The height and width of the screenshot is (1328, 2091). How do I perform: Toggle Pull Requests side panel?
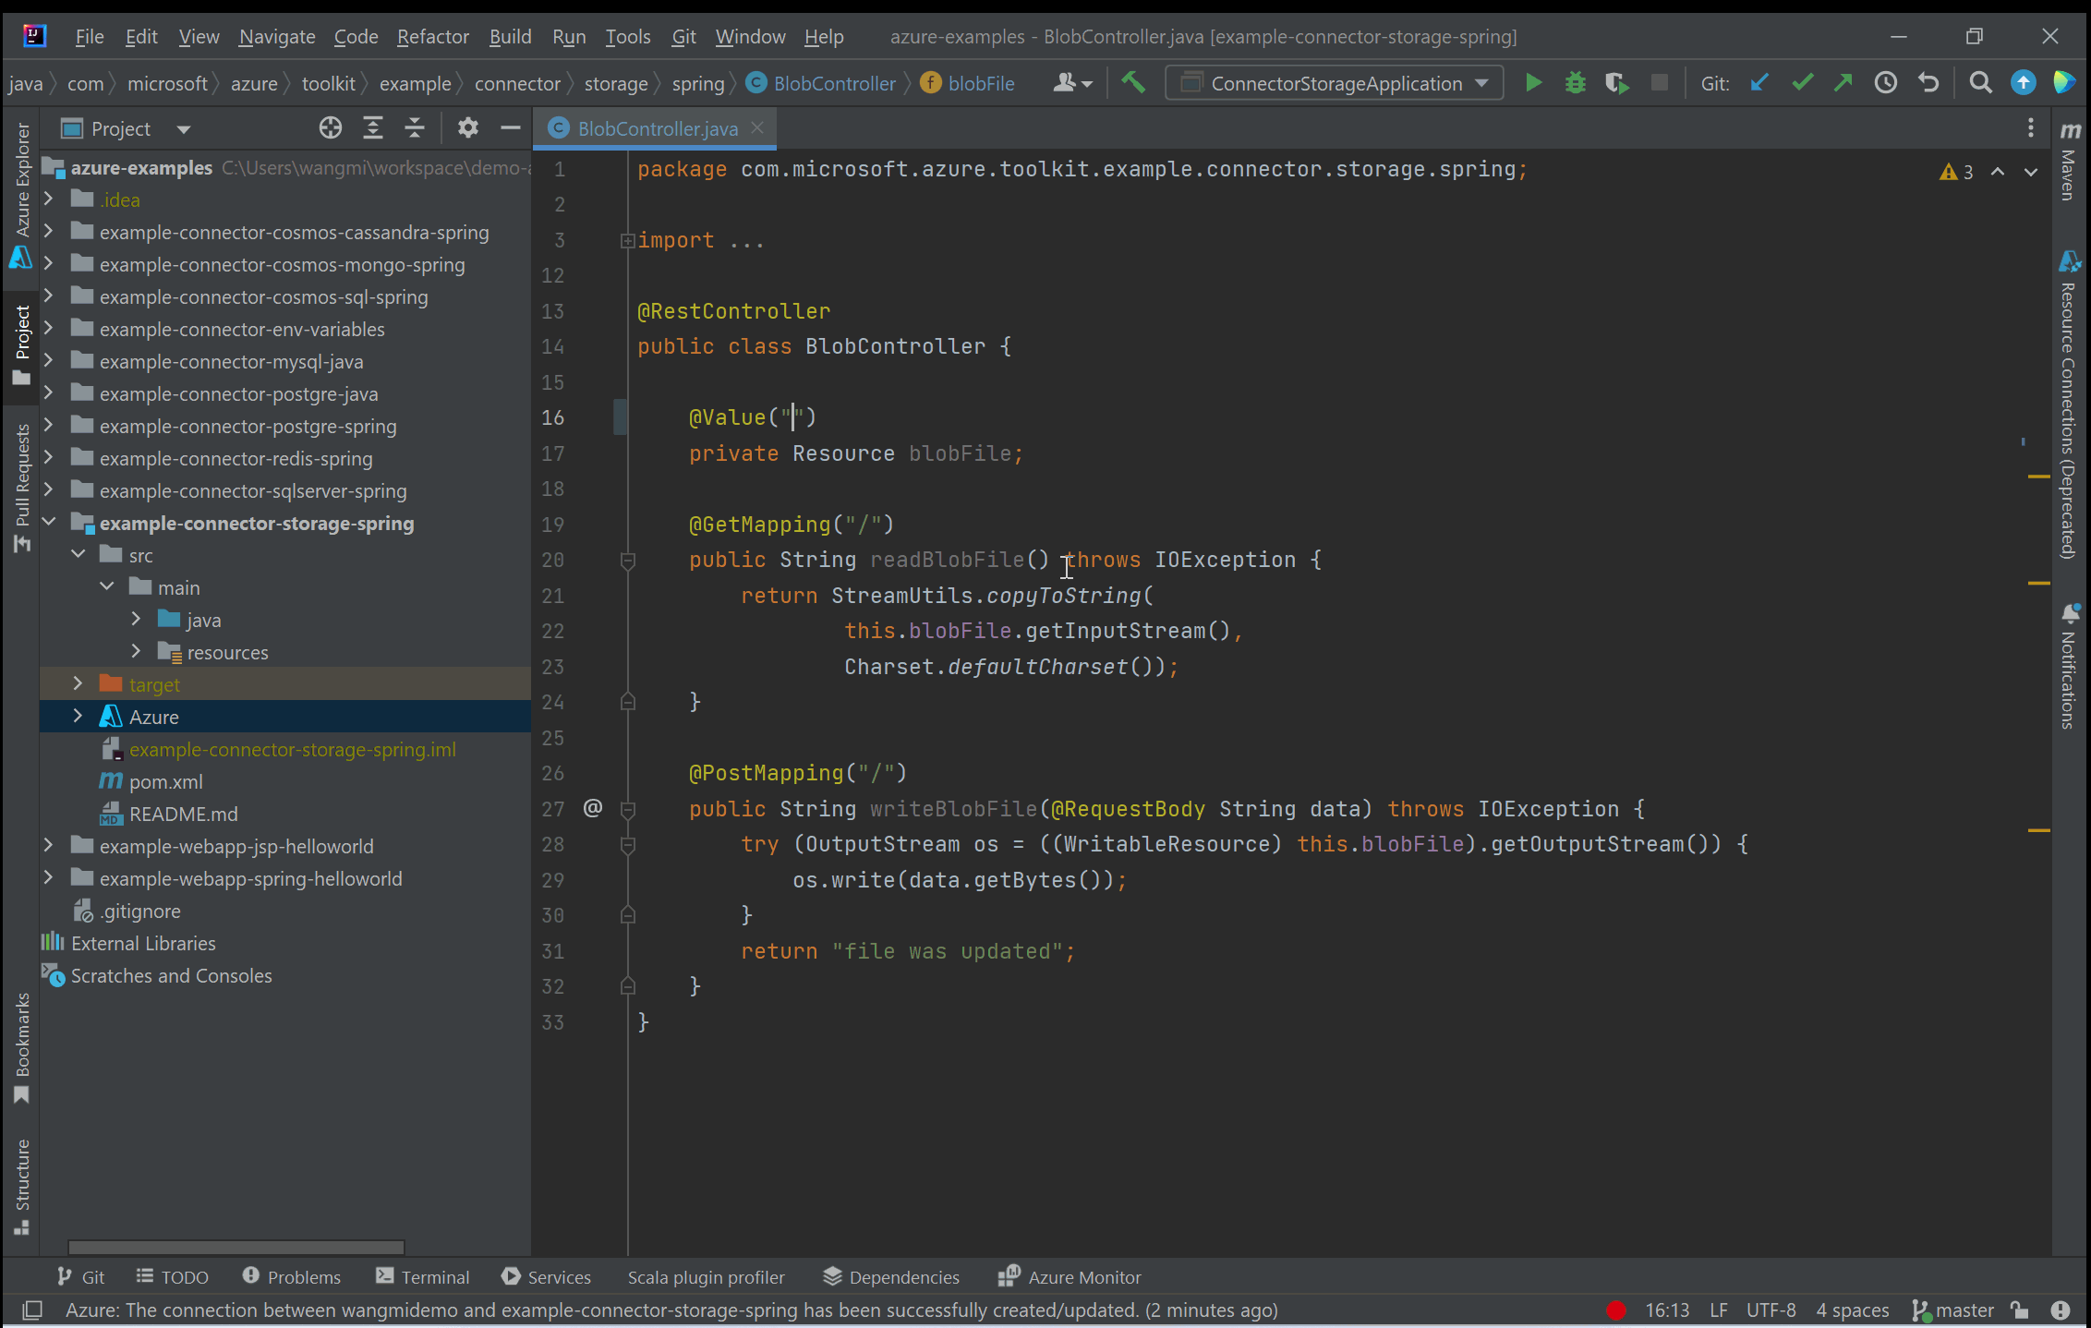pyautogui.click(x=22, y=488)
